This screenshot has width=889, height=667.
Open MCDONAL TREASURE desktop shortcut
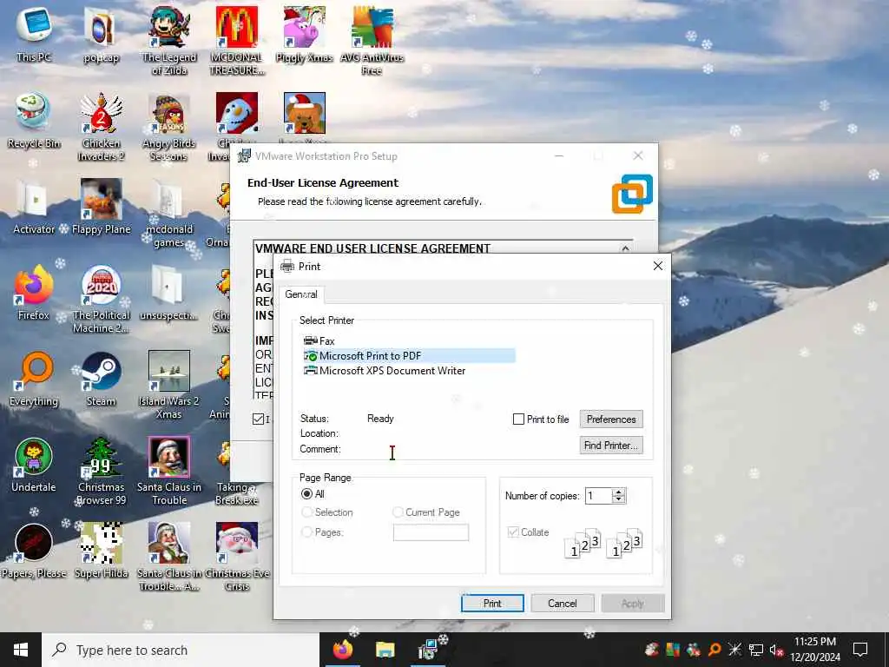pyautogui.click(x=237, y=40)
